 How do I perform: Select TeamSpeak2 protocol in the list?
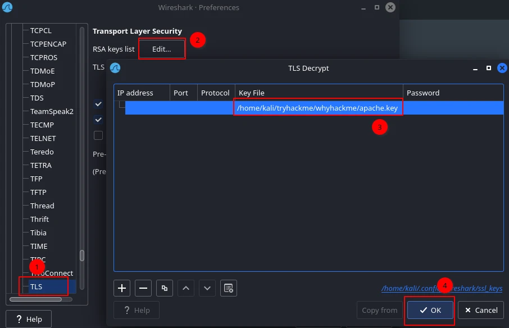click(x=52, y=111)
